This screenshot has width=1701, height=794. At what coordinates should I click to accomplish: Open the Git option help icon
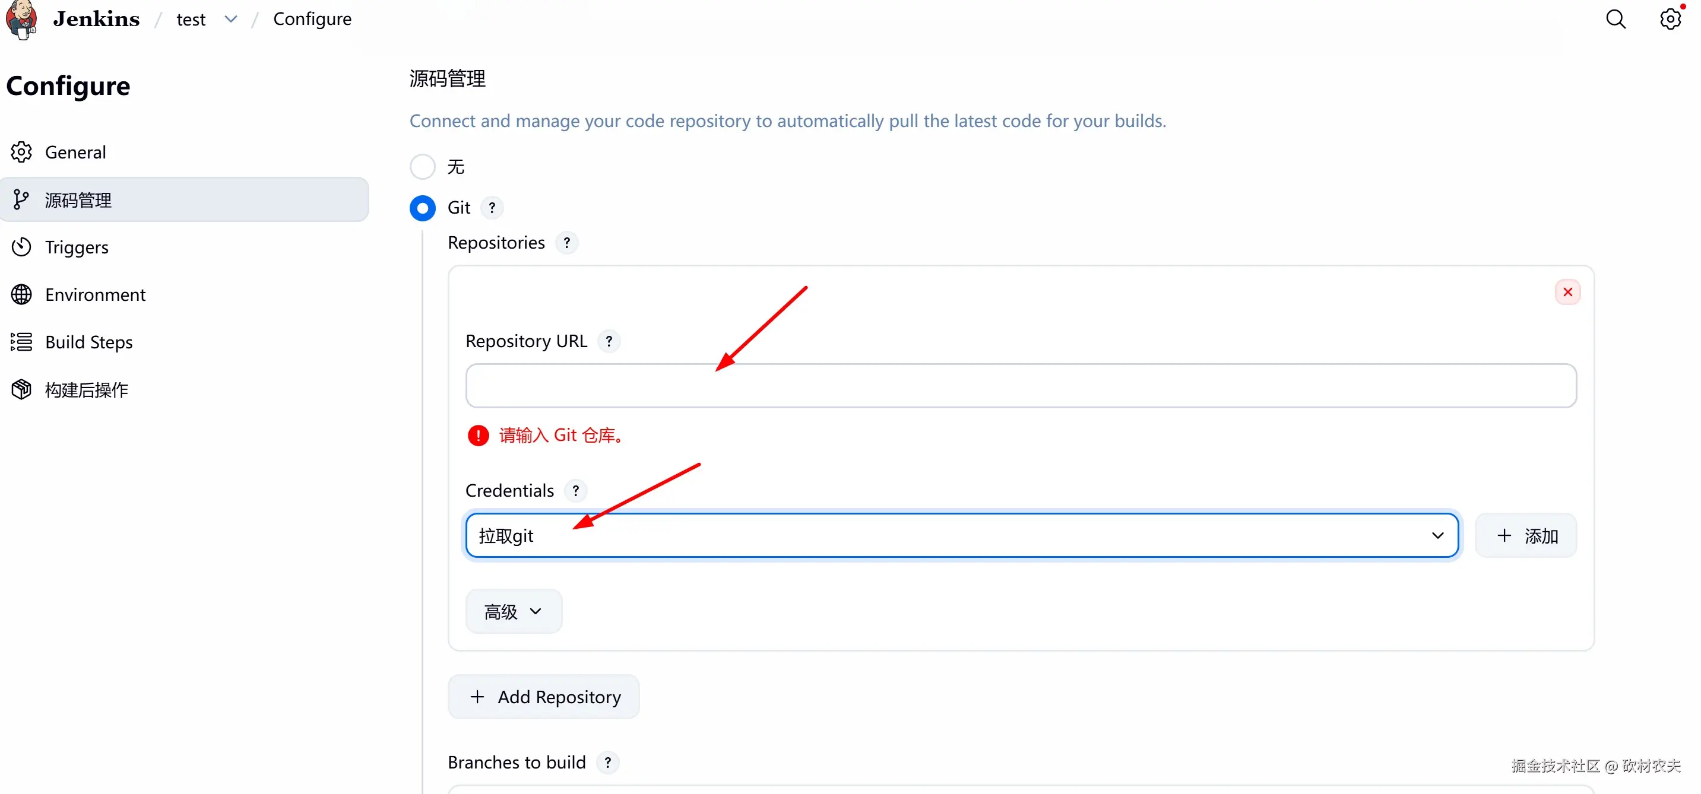[x=492, y=207]
